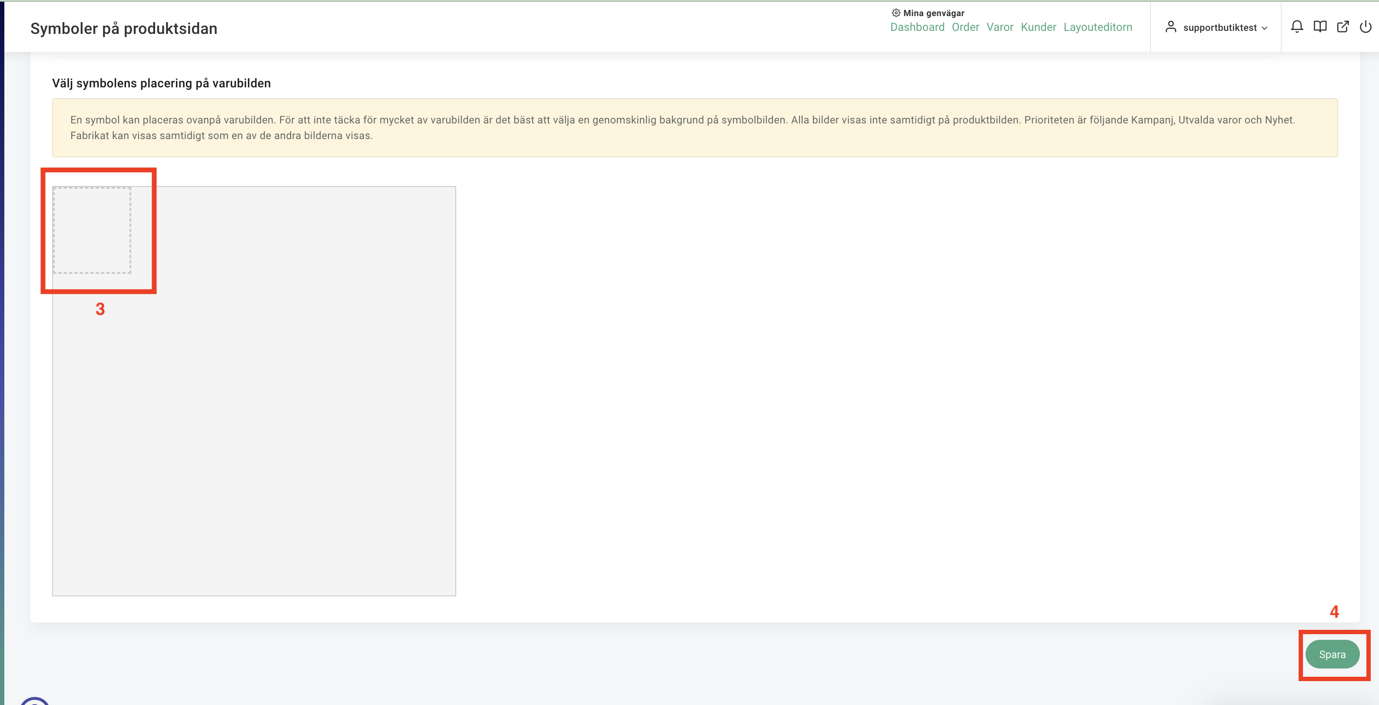Open Mina genvägar settings gear

[895, 13]
